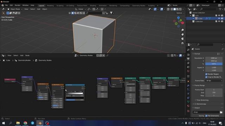This screenshot has width=225, height=126.
Task: Enable the Stereoscopy checkbox
Action: pos(195,104)
